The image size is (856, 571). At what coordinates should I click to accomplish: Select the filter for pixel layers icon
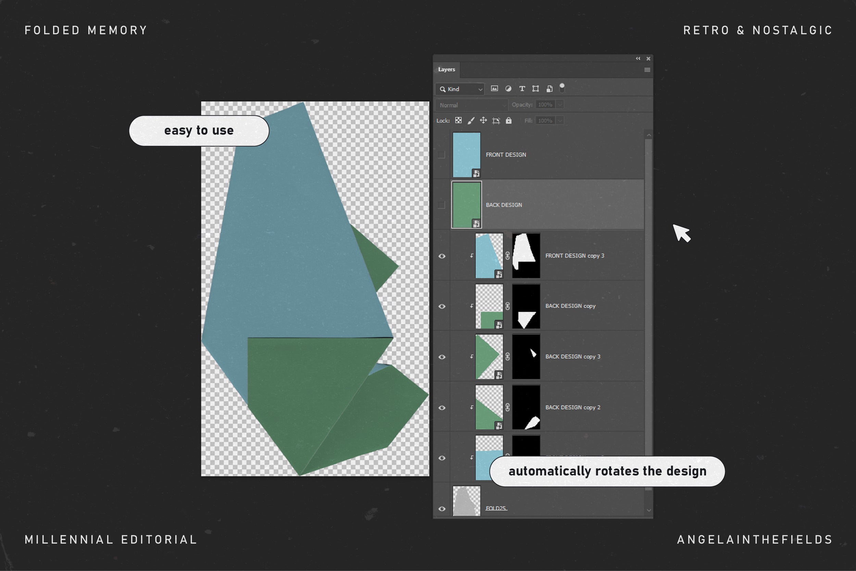[x=495, y=89]
